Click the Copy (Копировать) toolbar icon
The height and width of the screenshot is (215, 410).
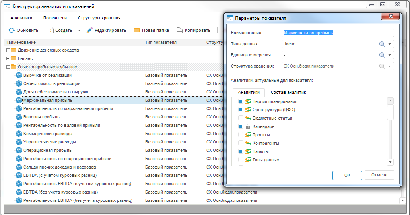click(180, 30)
